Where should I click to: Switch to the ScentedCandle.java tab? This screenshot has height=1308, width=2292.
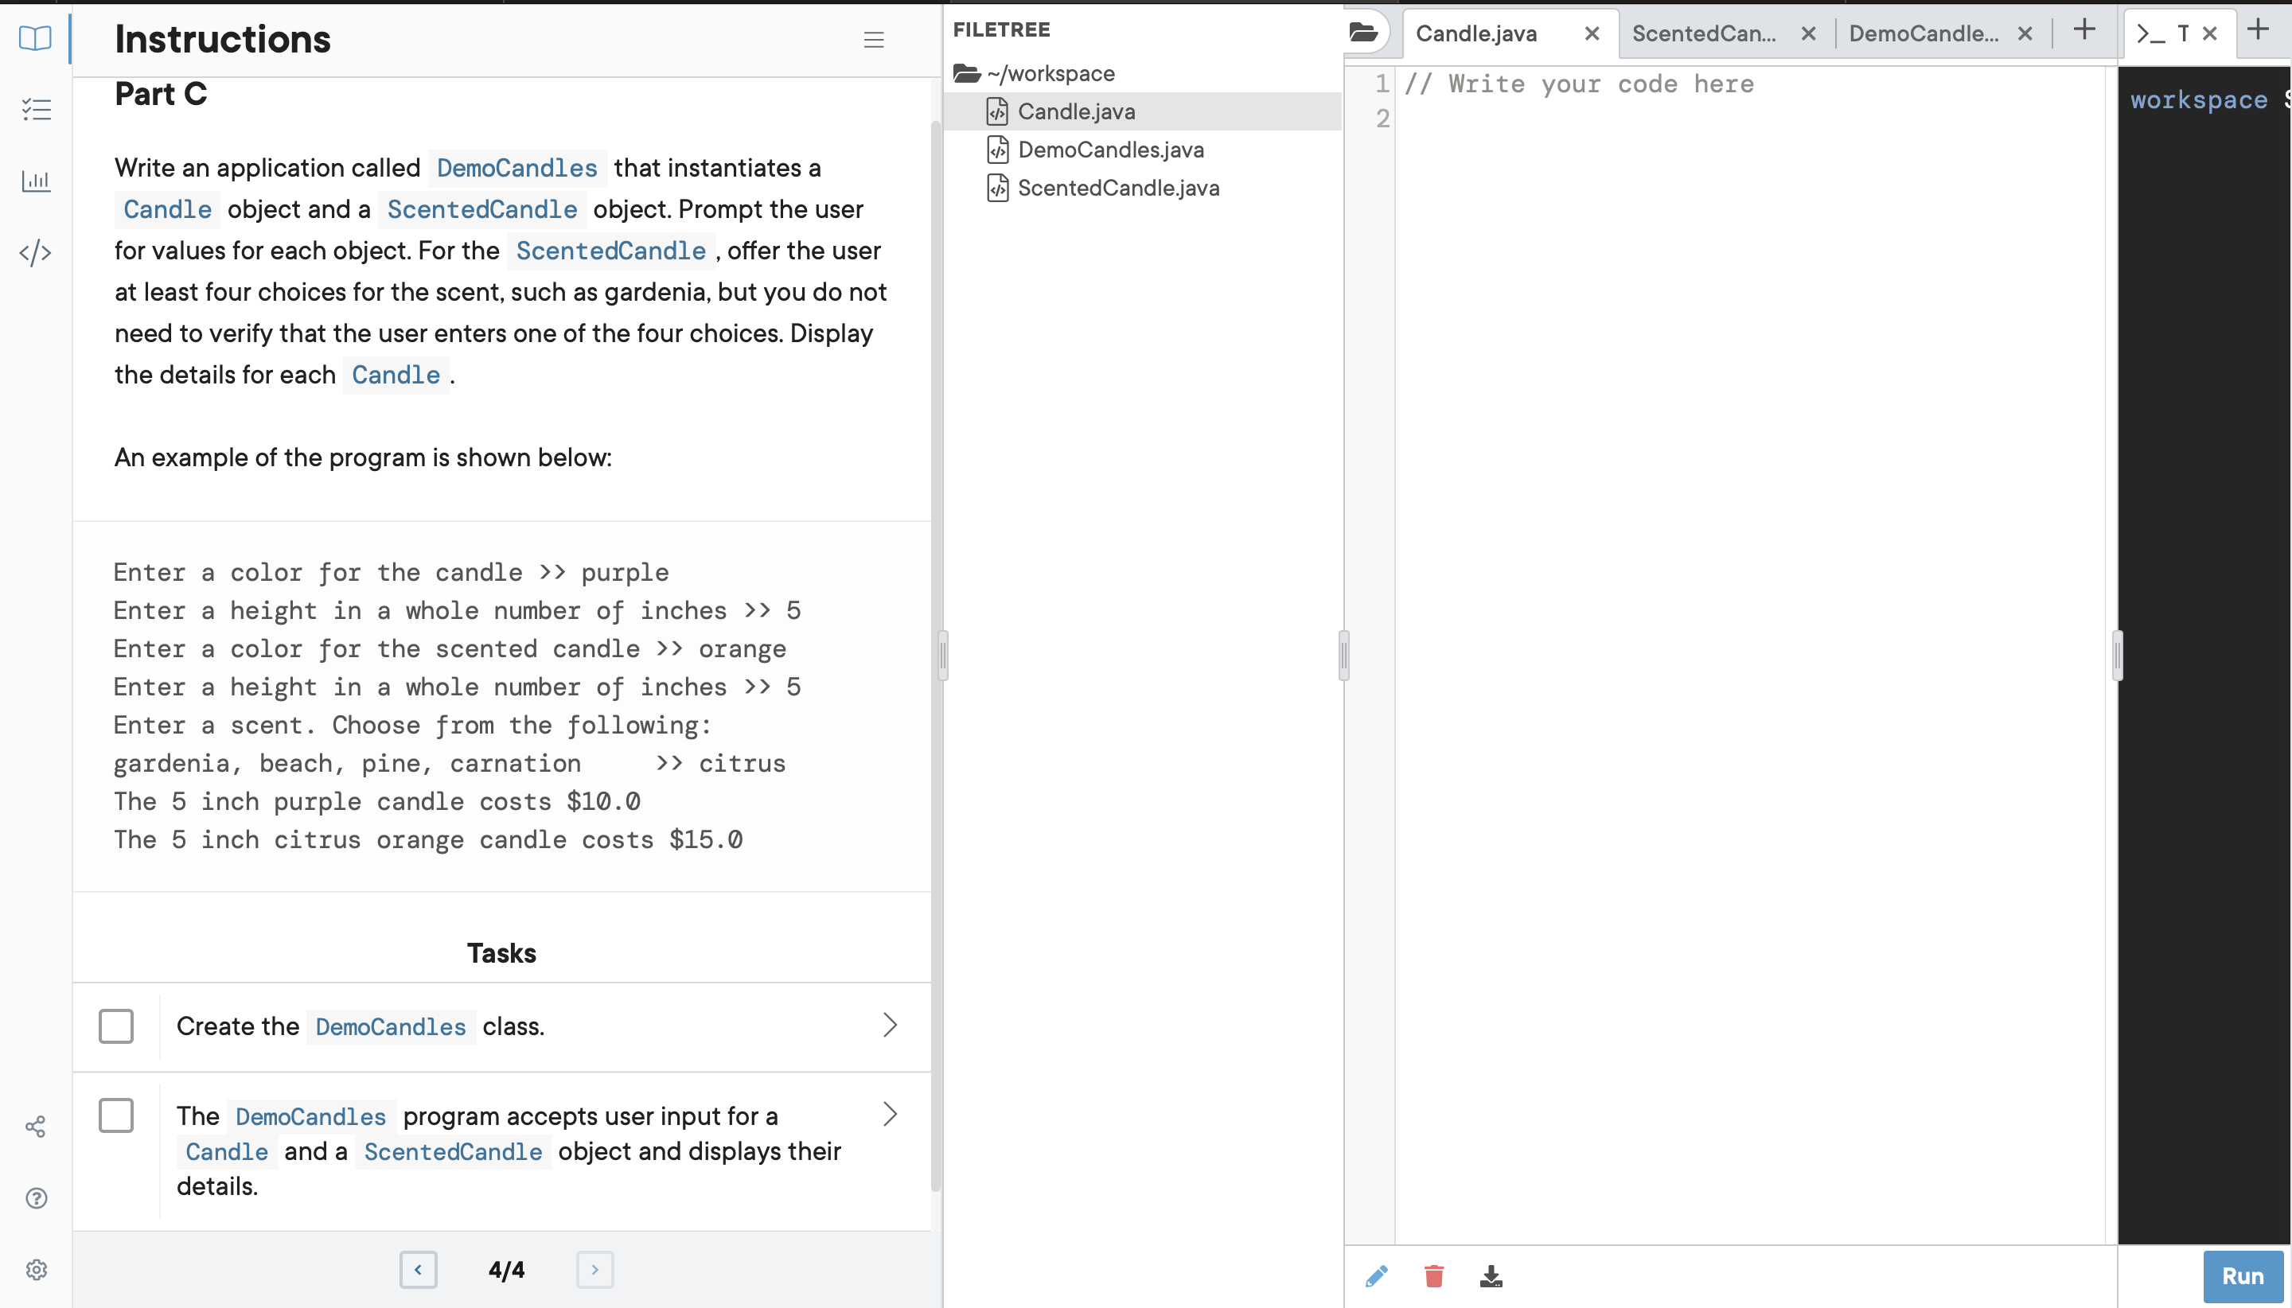point(1702,33)
